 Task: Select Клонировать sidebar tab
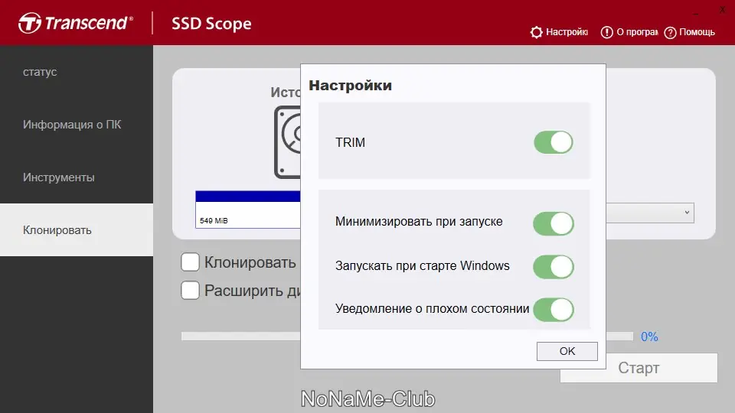point(77,230)
